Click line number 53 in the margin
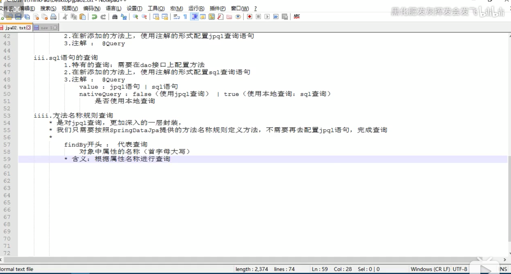The height and width of the screenshot is (274, 511). coord(7,116)
